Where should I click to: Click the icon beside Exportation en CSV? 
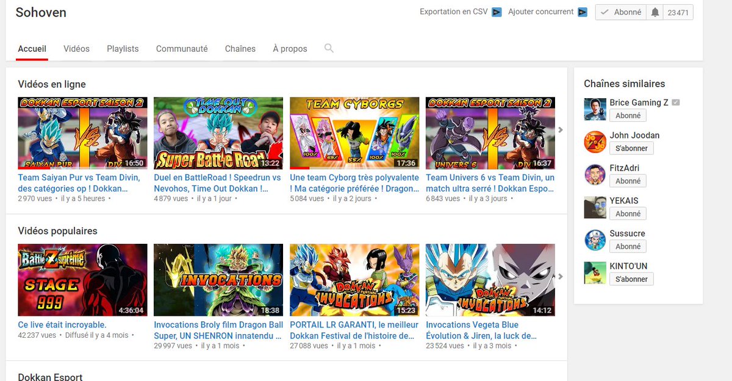(x=497, y=12)
